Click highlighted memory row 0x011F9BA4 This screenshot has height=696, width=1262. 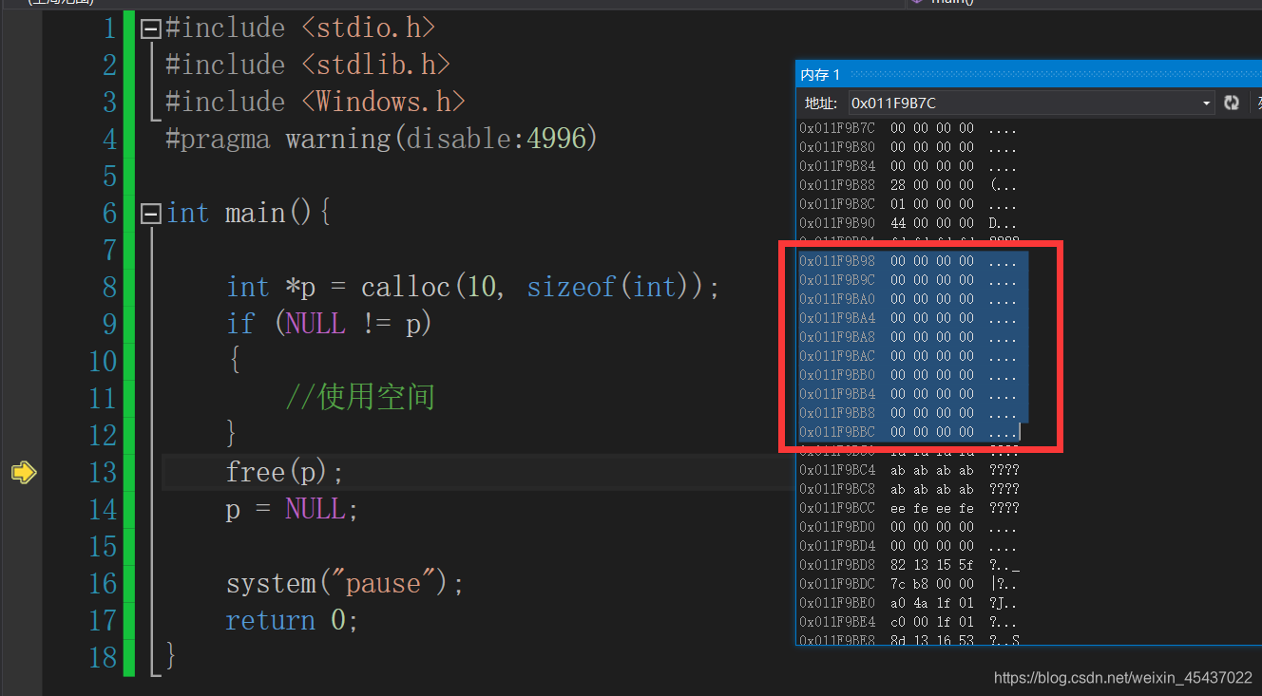point(908,318)
